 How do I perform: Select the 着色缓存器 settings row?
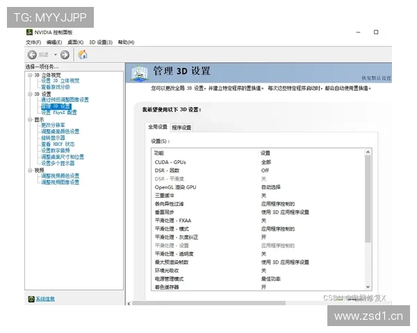[258, 287]
